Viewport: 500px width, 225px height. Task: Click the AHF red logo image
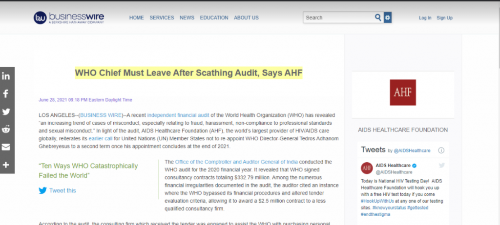pyautogui.click(x=403, y=93)
